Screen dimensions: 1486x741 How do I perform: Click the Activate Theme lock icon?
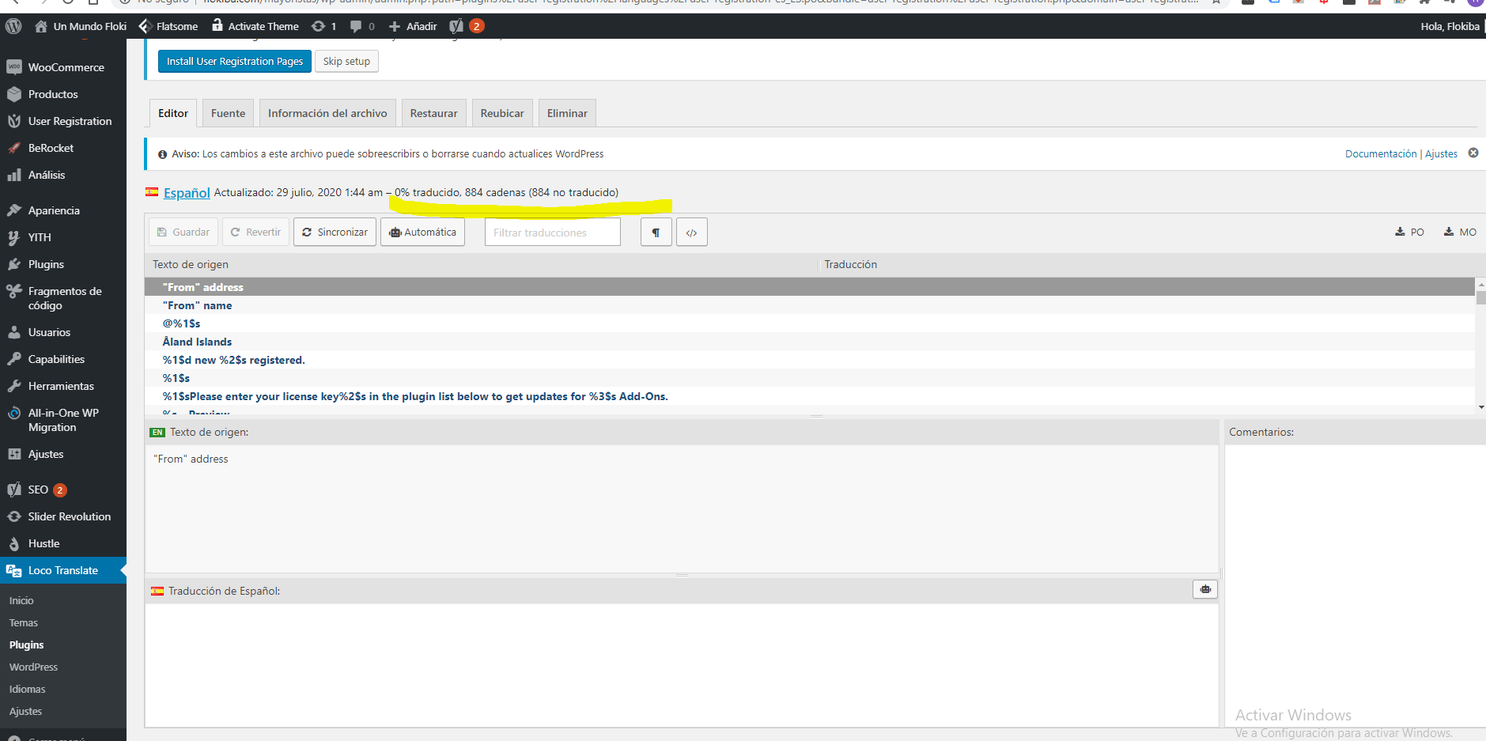217,25
